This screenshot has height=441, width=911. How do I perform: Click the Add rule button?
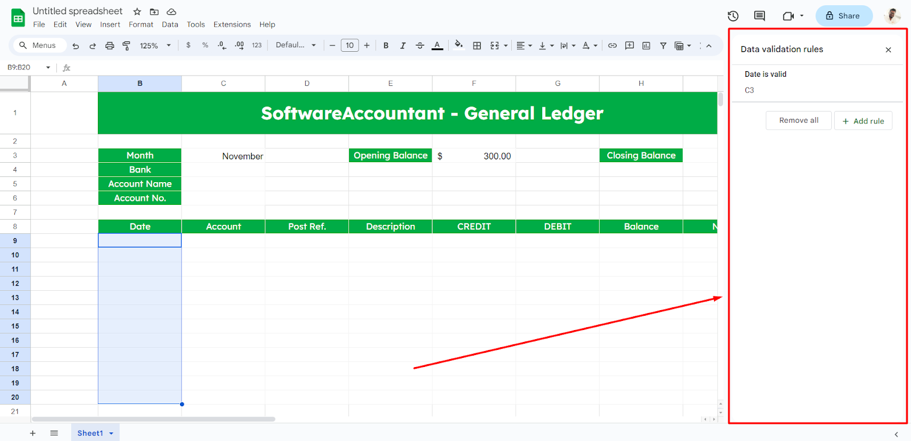point(863,121)
